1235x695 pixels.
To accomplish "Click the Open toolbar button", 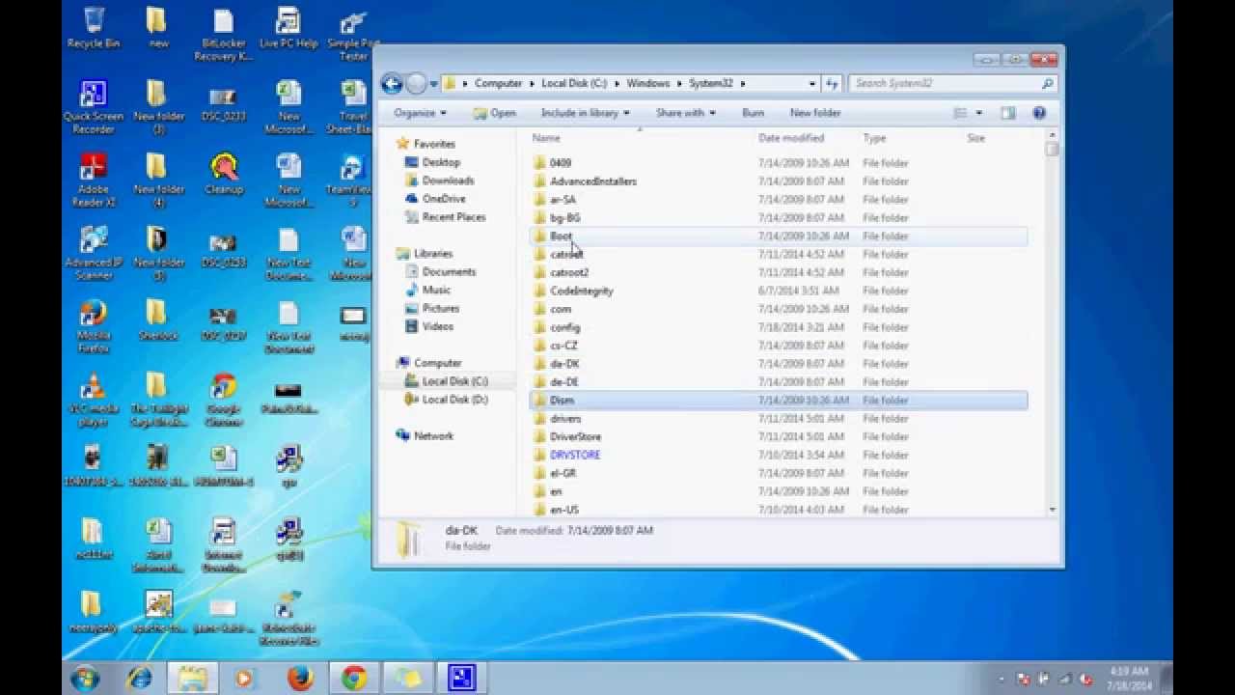I will tap(495, 113).
